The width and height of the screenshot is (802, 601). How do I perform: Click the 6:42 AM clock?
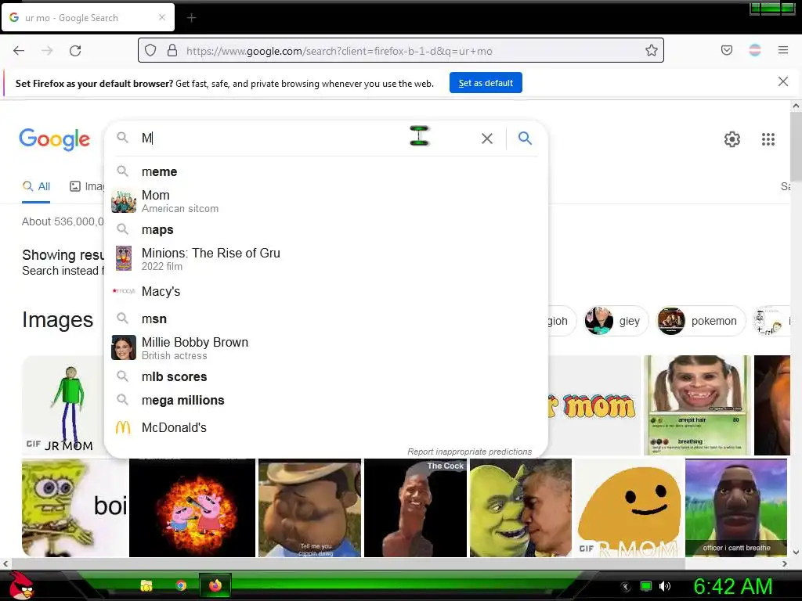point(733,586)
